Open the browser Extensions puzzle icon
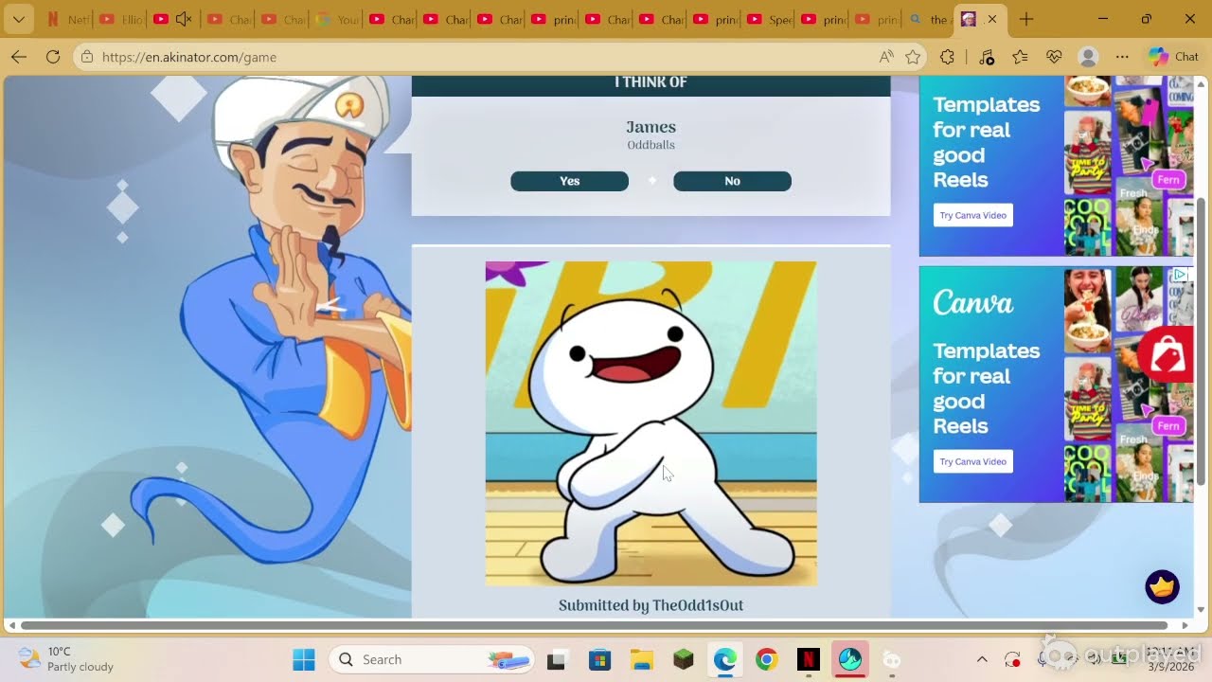This screenshot has height=682, width=1212. pos(947,57)
